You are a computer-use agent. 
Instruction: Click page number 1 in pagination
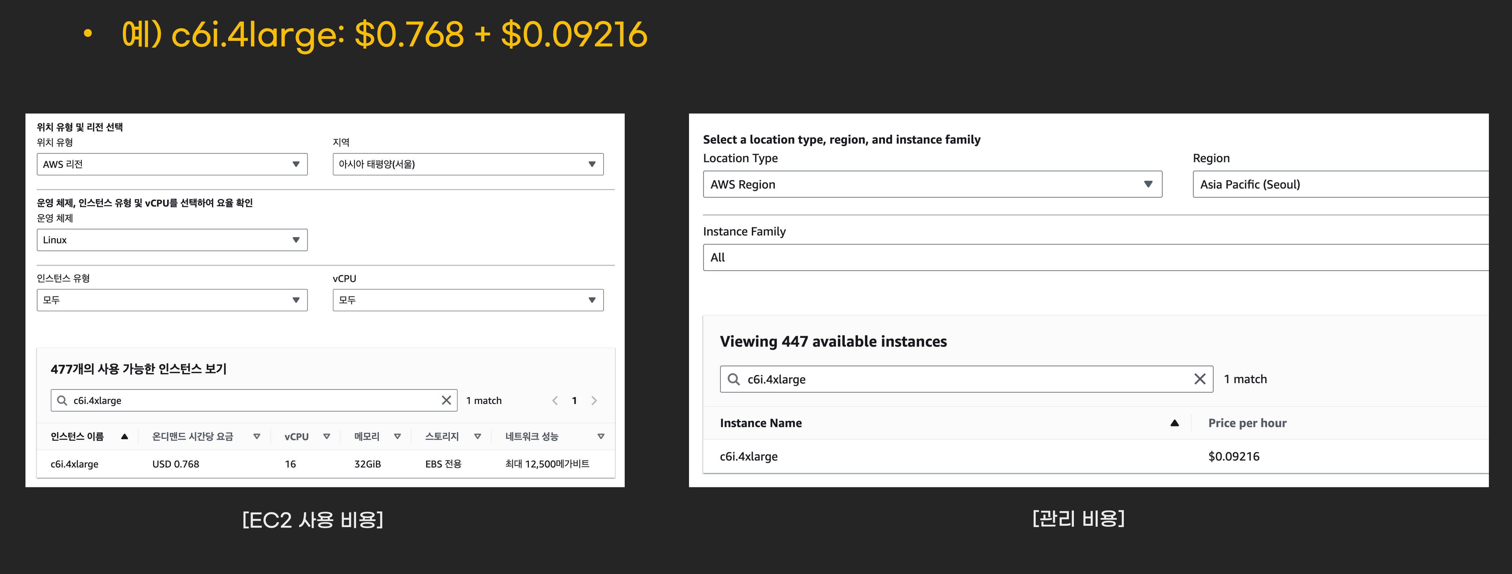pyautogui.click(x=574, y=400)
